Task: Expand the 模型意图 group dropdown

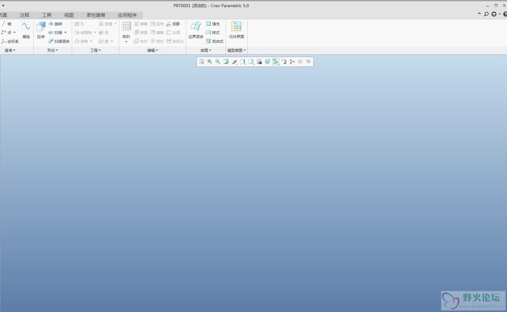Action: coord(236,50)
